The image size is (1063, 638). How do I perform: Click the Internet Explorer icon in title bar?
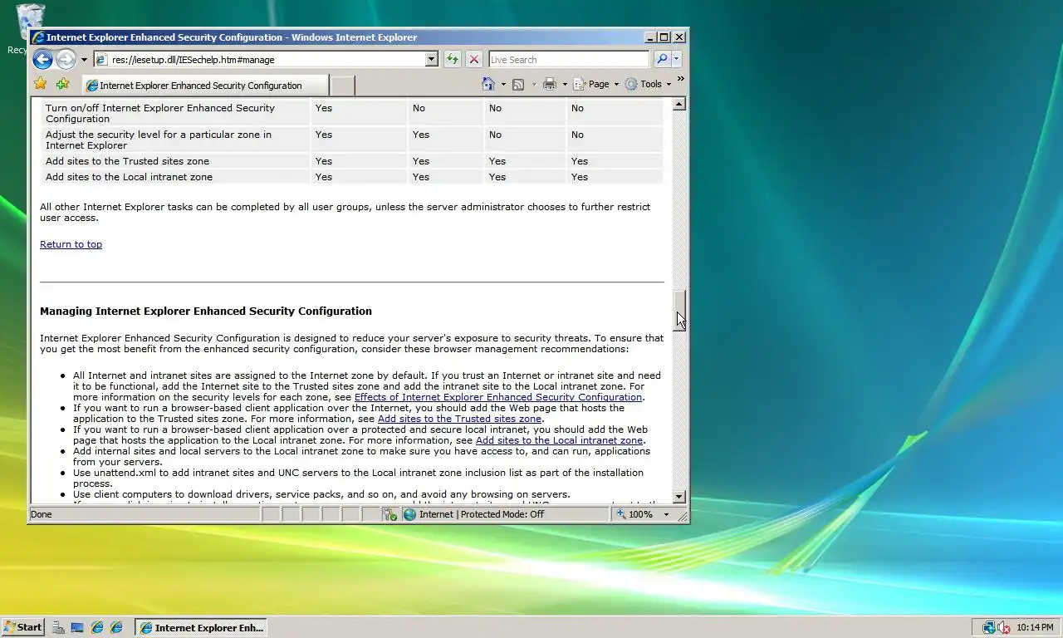point(38,37)
